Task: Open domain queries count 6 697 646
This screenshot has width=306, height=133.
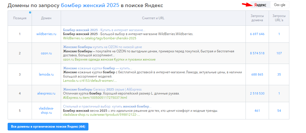Action: point(257,34)
